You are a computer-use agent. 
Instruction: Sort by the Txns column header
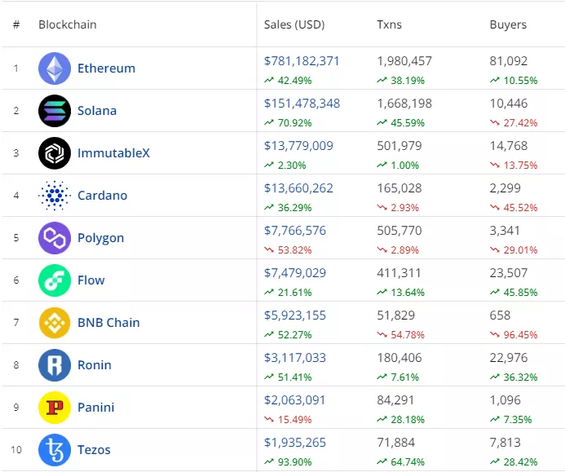(390, 24)
